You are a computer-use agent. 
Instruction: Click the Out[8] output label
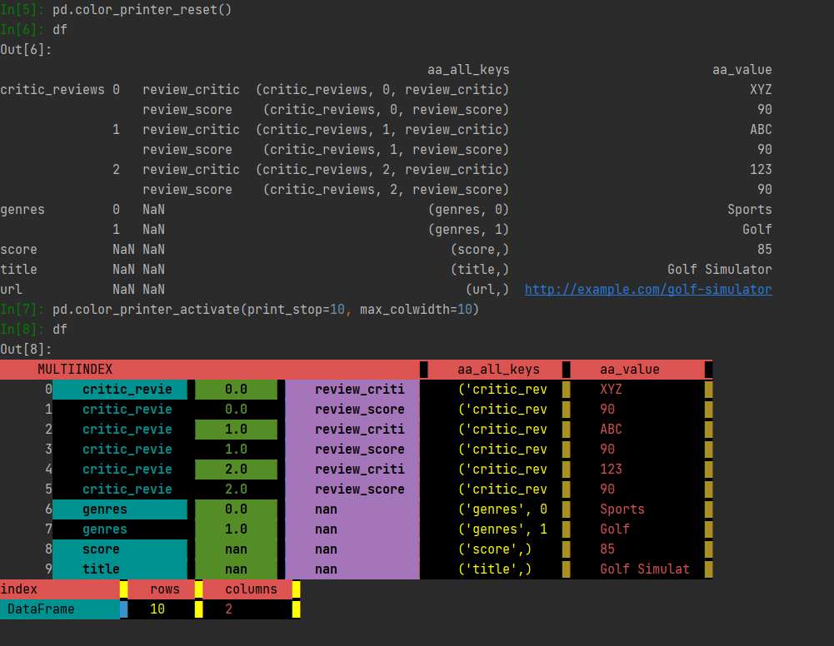pos(26,350)
